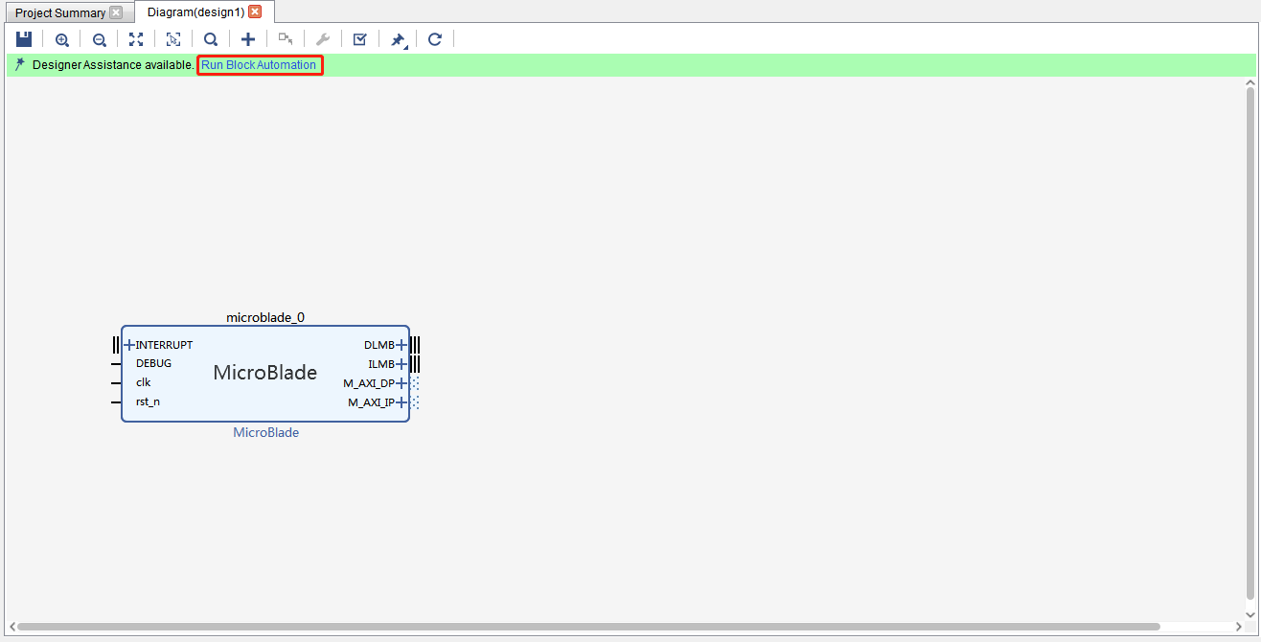Close the Project Summary tab
Screen dimensions: 1261x642
(116, 13)
